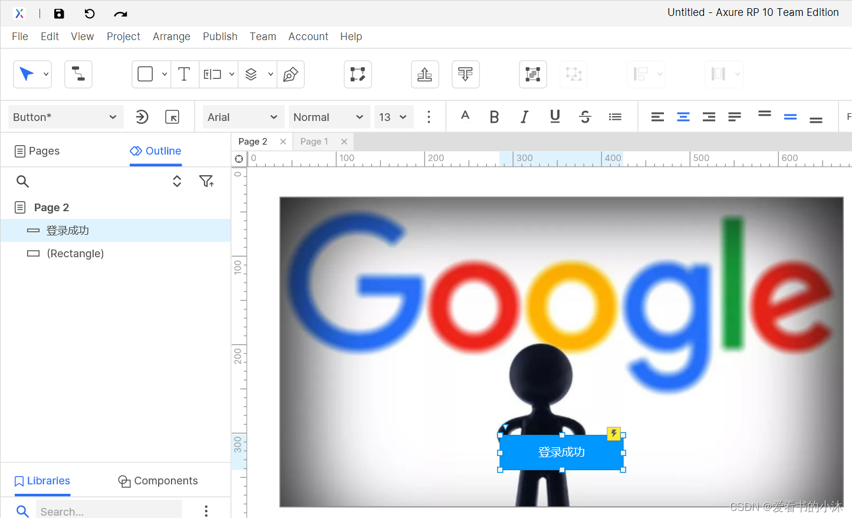The width and height of the screenshot is (852, 518).
Task: Toggle italic formatting
Action: click(x=524, y=117)
